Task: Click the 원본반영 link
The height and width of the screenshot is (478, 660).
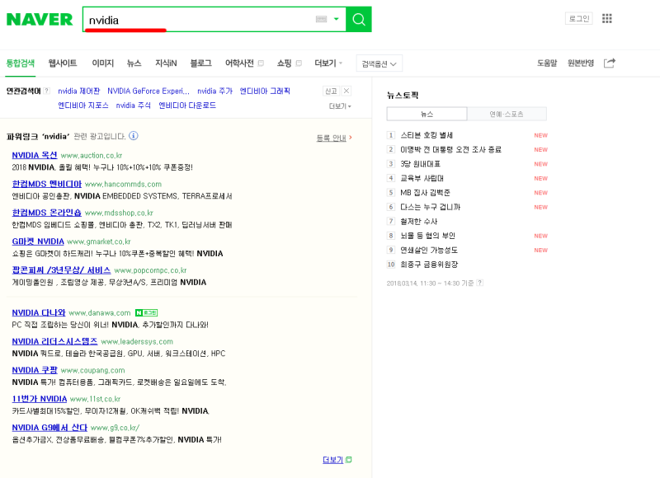Action: pyautogui.click(x=581, y=63)
